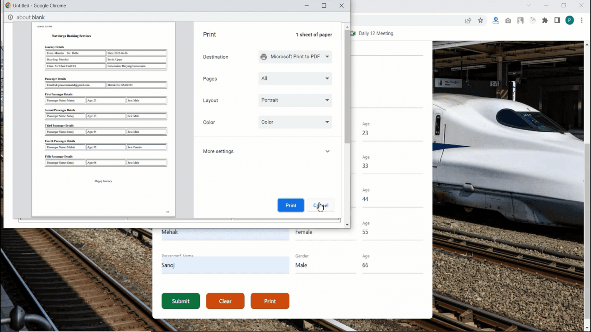Click the Passenger5 Name field containing Sanoj
Image resolution: width=591 pixels, height=332 pixels.
225,265
